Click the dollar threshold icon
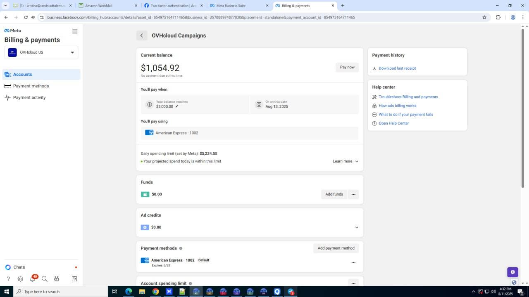The image size is (529, 297). [150, 105]
